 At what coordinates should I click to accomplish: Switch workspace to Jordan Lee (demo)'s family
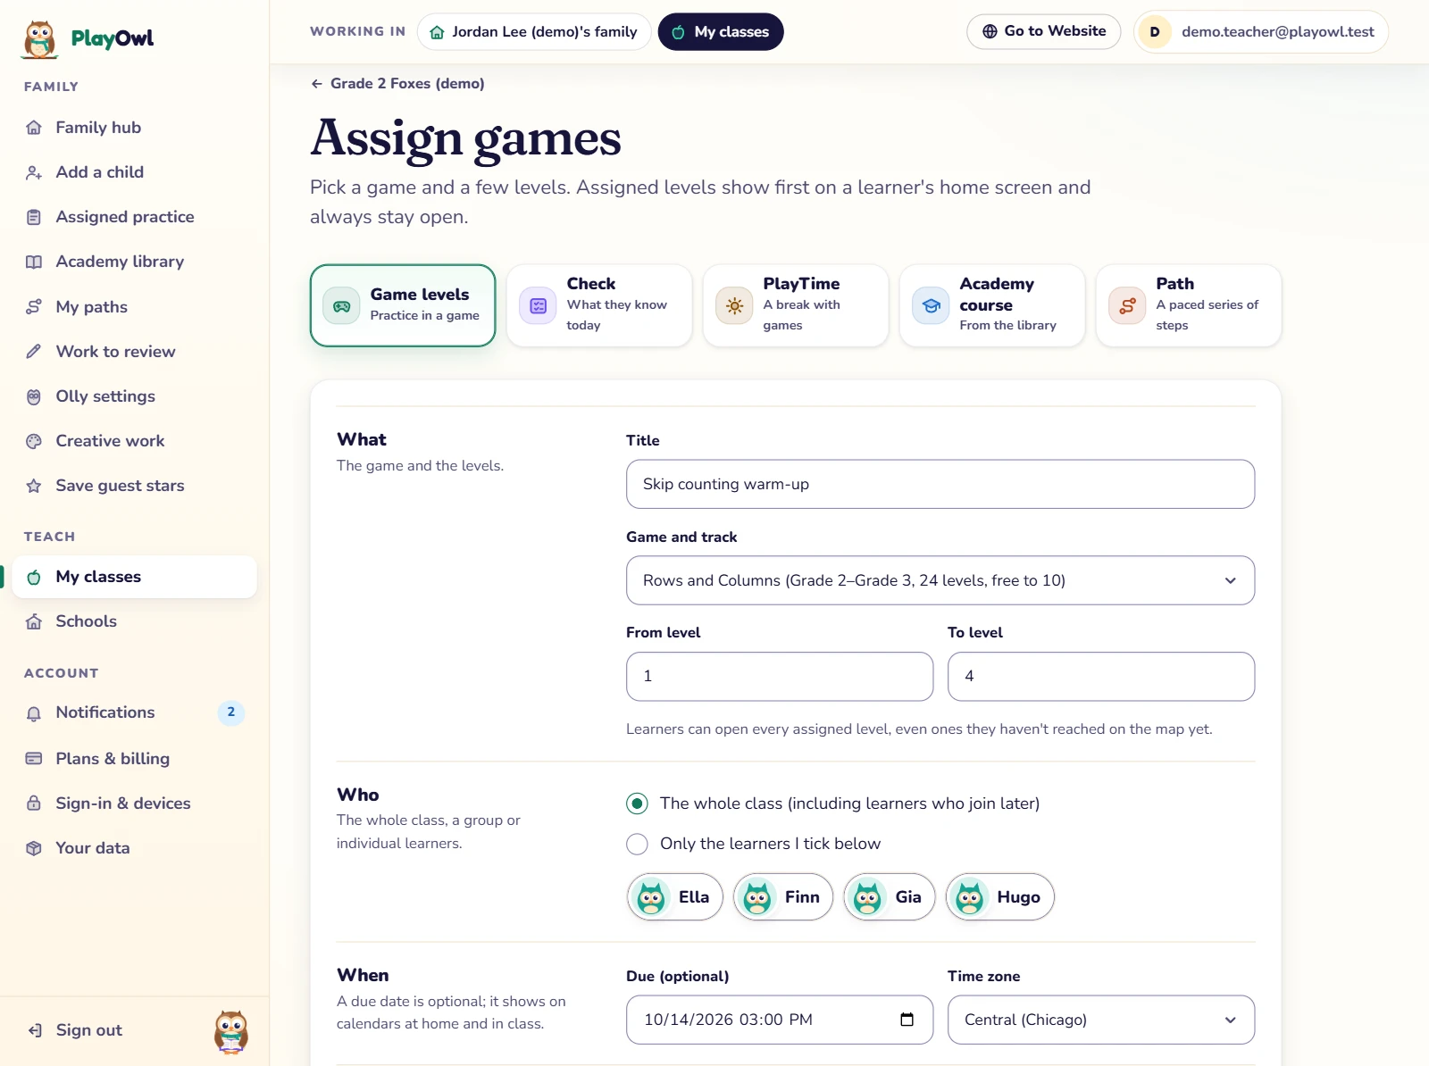pos(534,32)
